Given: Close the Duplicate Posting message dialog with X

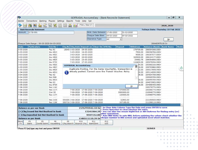Looking at the screenshot, I should [x=136, y=66].
